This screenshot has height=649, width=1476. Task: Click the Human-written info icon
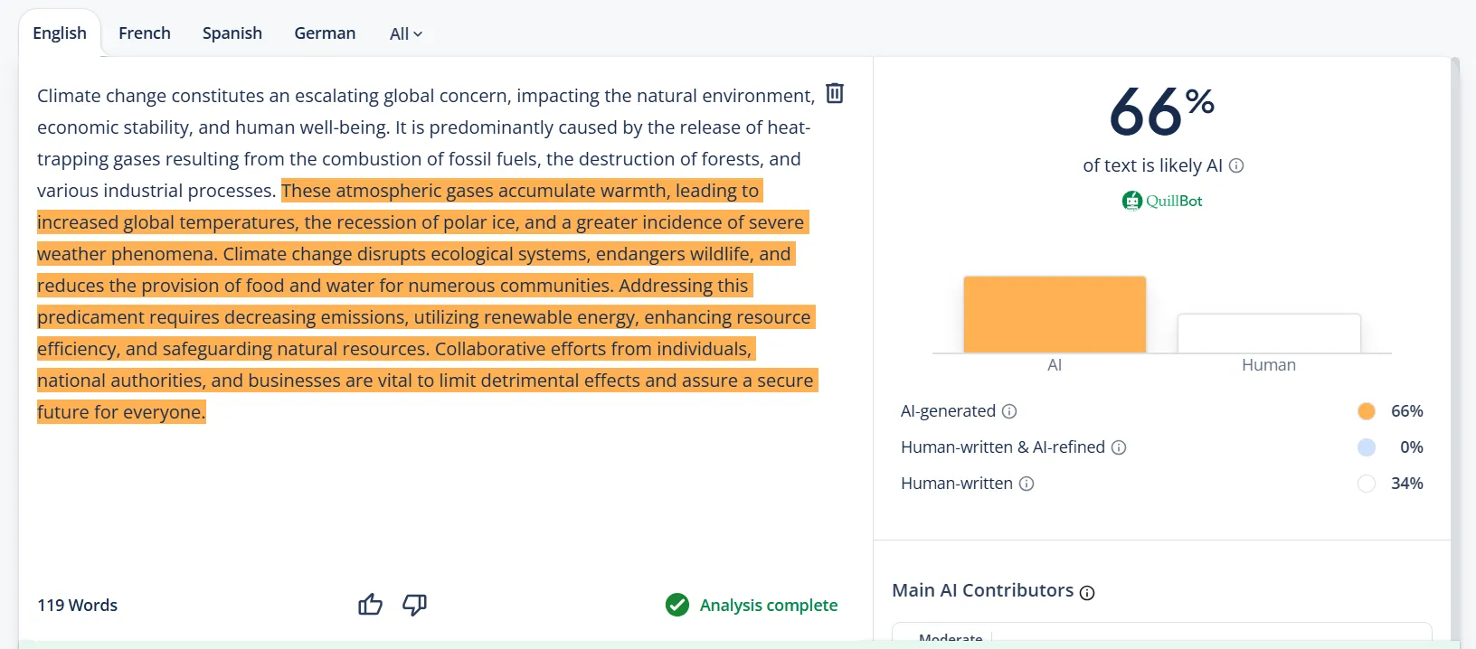point(1027,484)
